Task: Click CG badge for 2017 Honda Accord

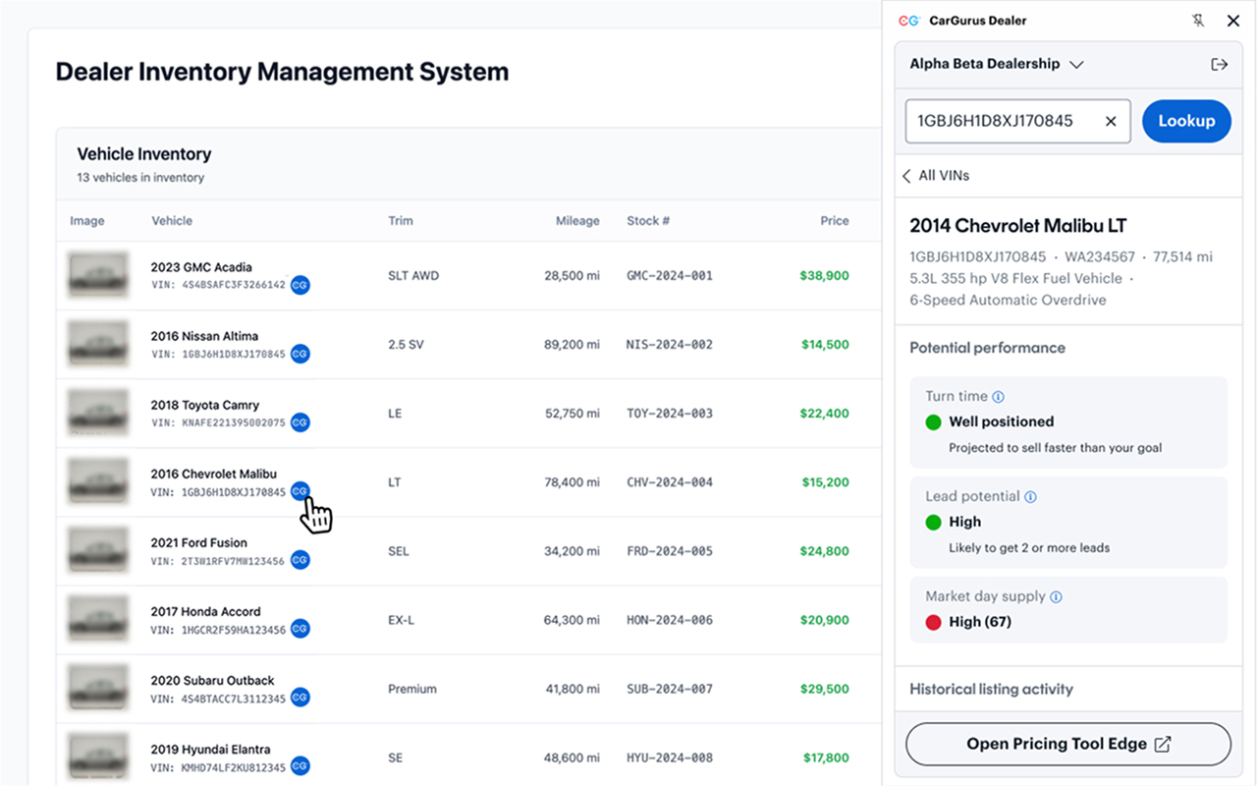Action: click(x=301, y=629)
